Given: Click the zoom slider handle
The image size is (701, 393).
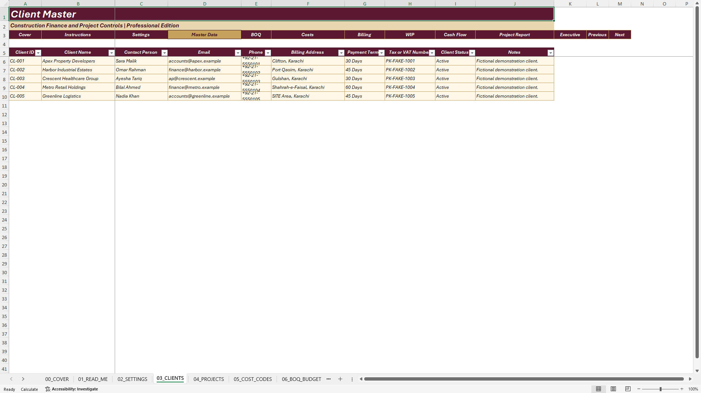Looking at the screenshot, I should [x=660, y=389].
